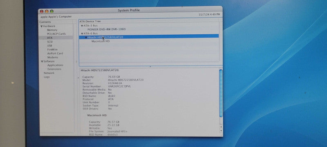Click the bold Macintosh HD: heading in details
This screenshot has width=327, height=147.
click(x=97, y=115)
